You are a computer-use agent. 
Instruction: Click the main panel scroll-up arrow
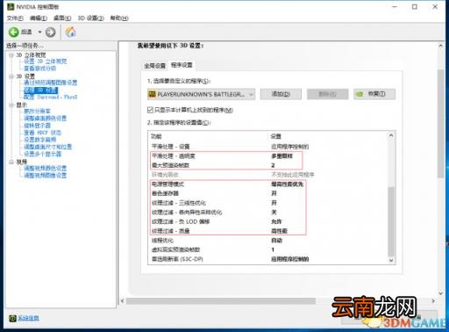[x=440, y=46]
